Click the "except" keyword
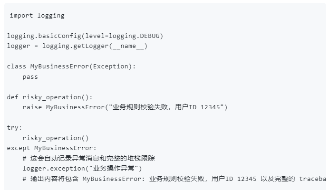Image resolution: width=329 pixels, height=190 pixels. click(19, 148)
